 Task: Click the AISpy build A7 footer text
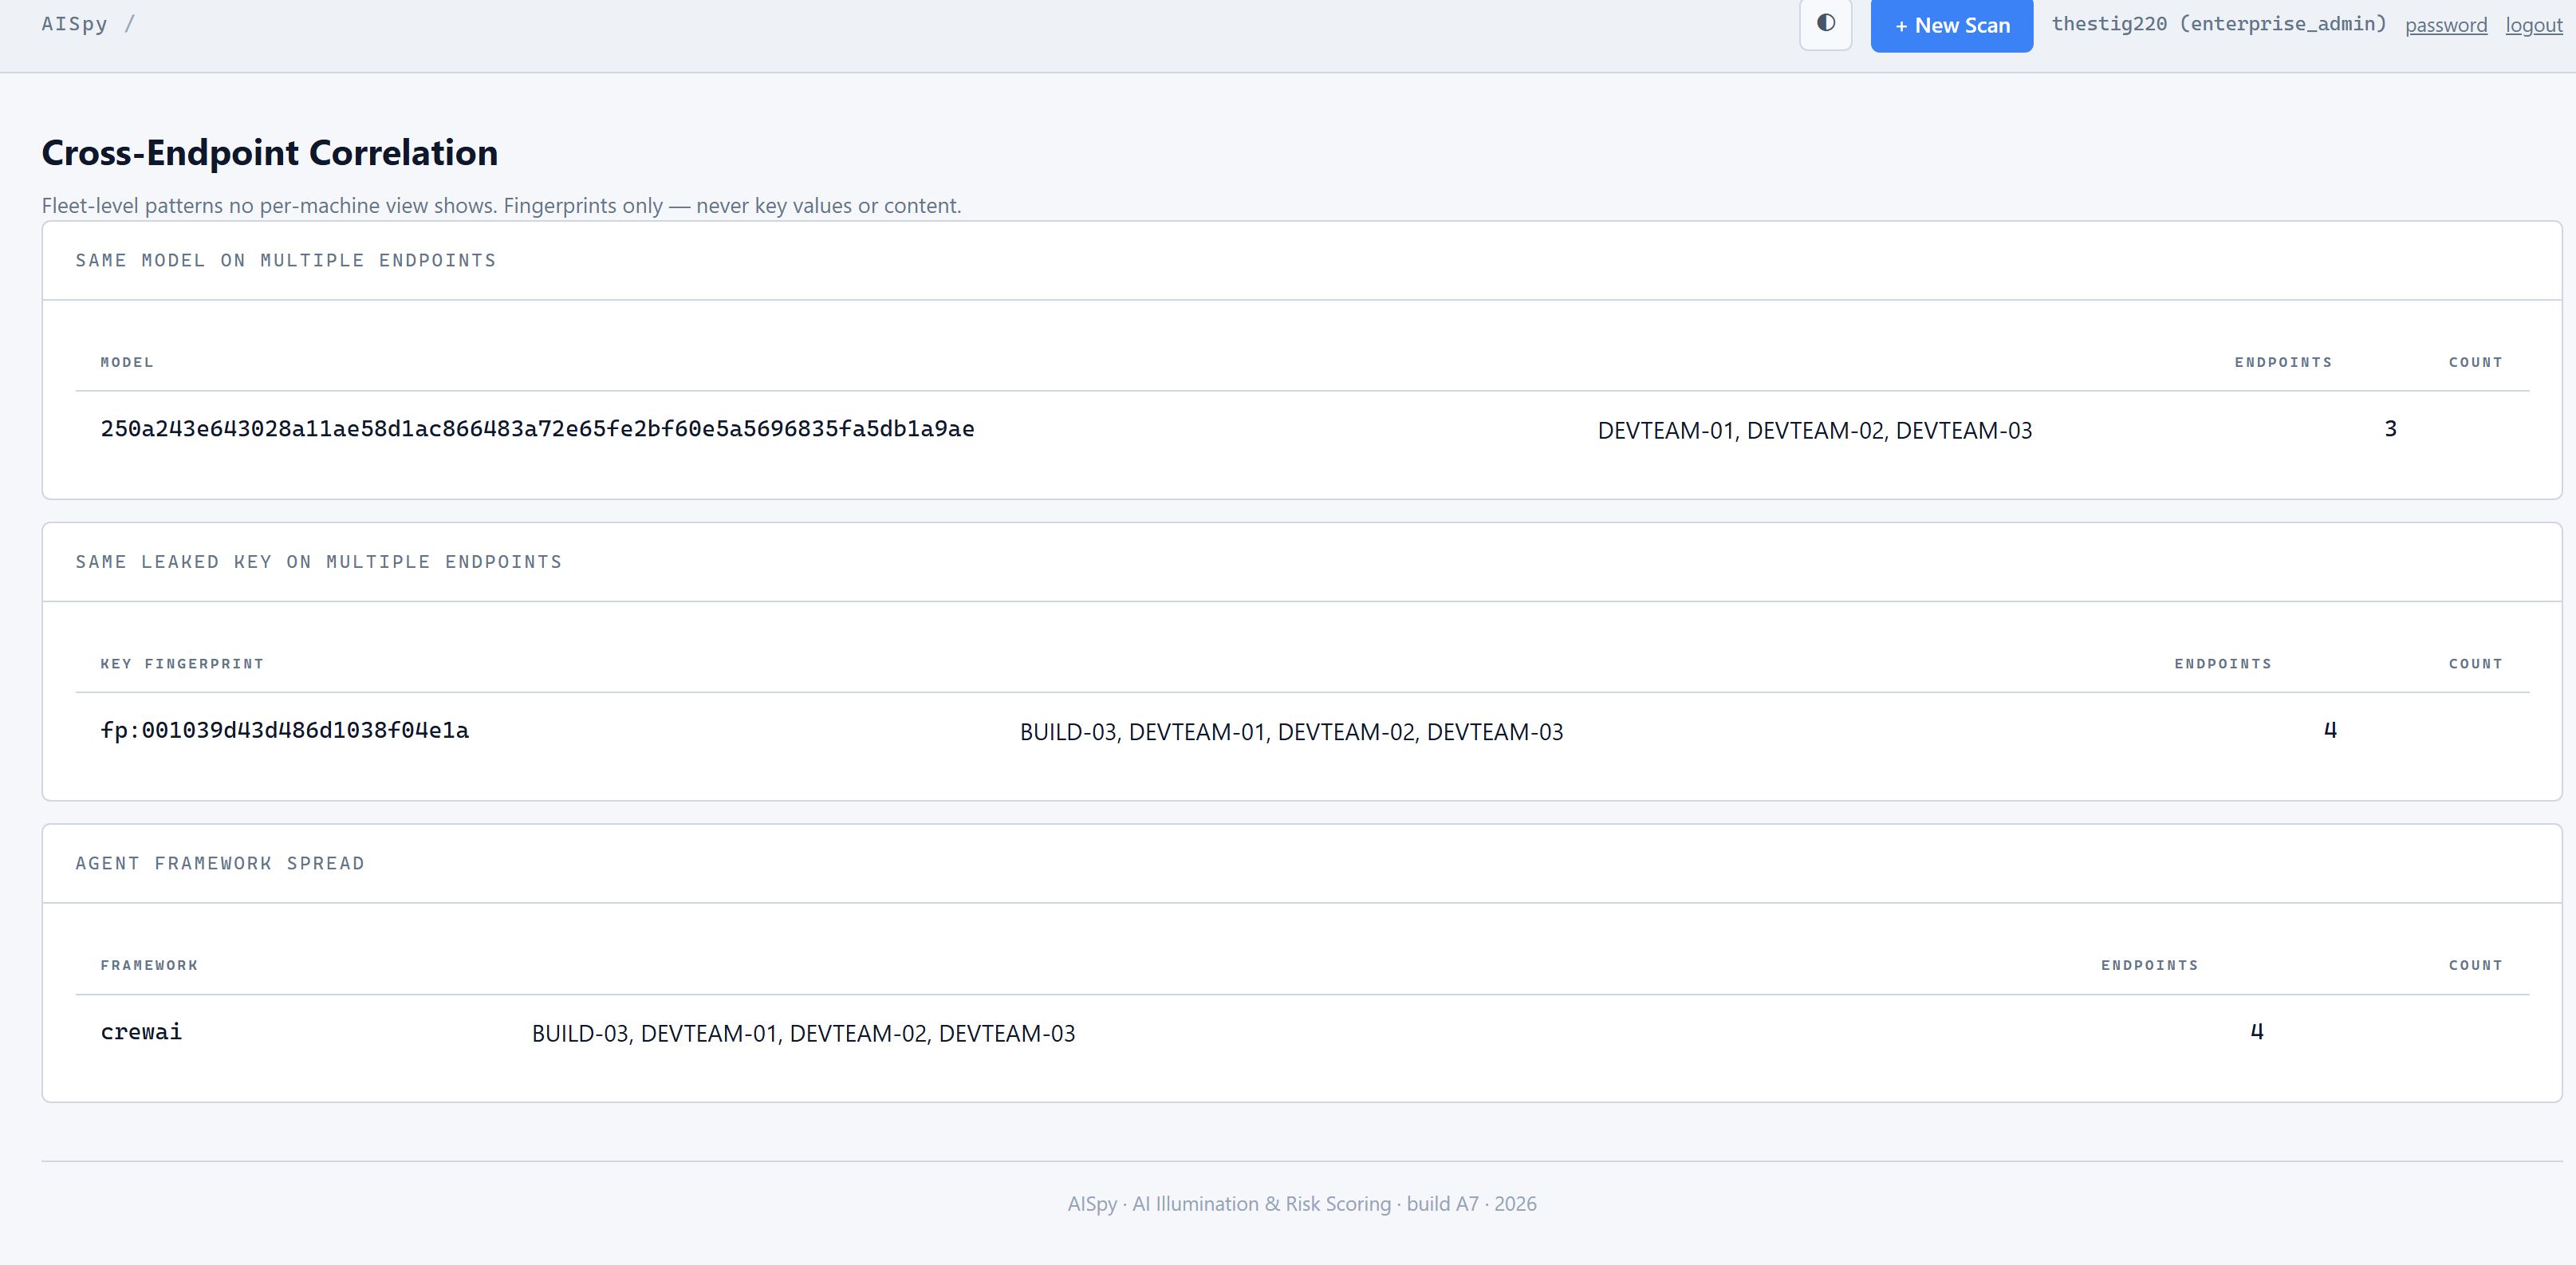pos(1302,1204)
